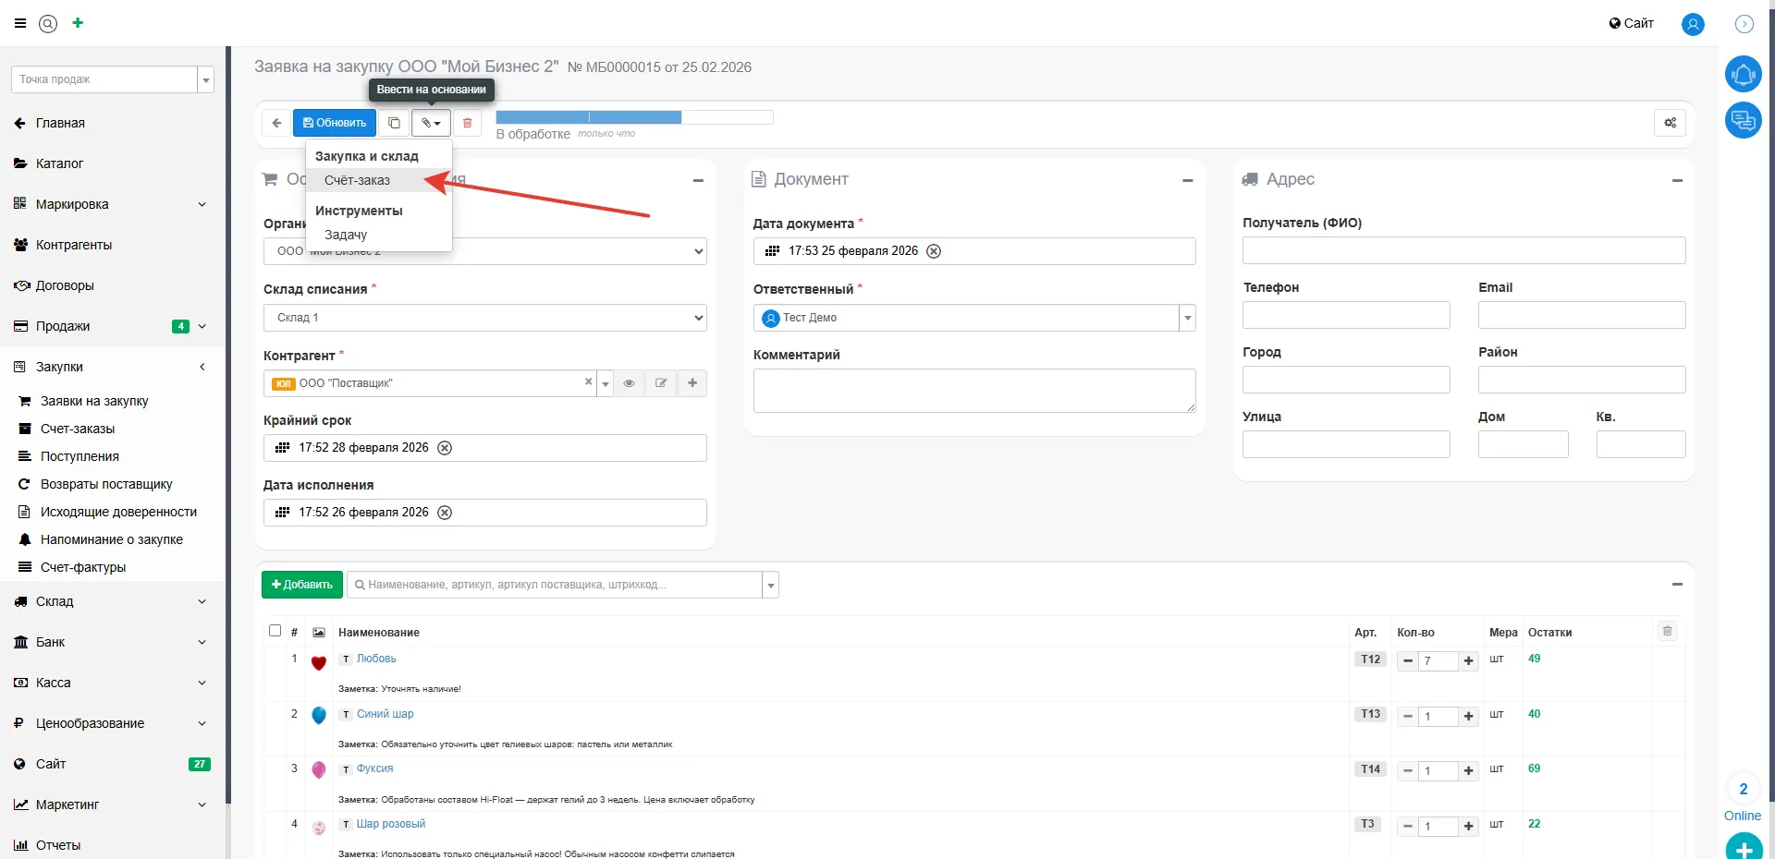
Task: Open the Склад списания dropdown
Action: [484, 318]
